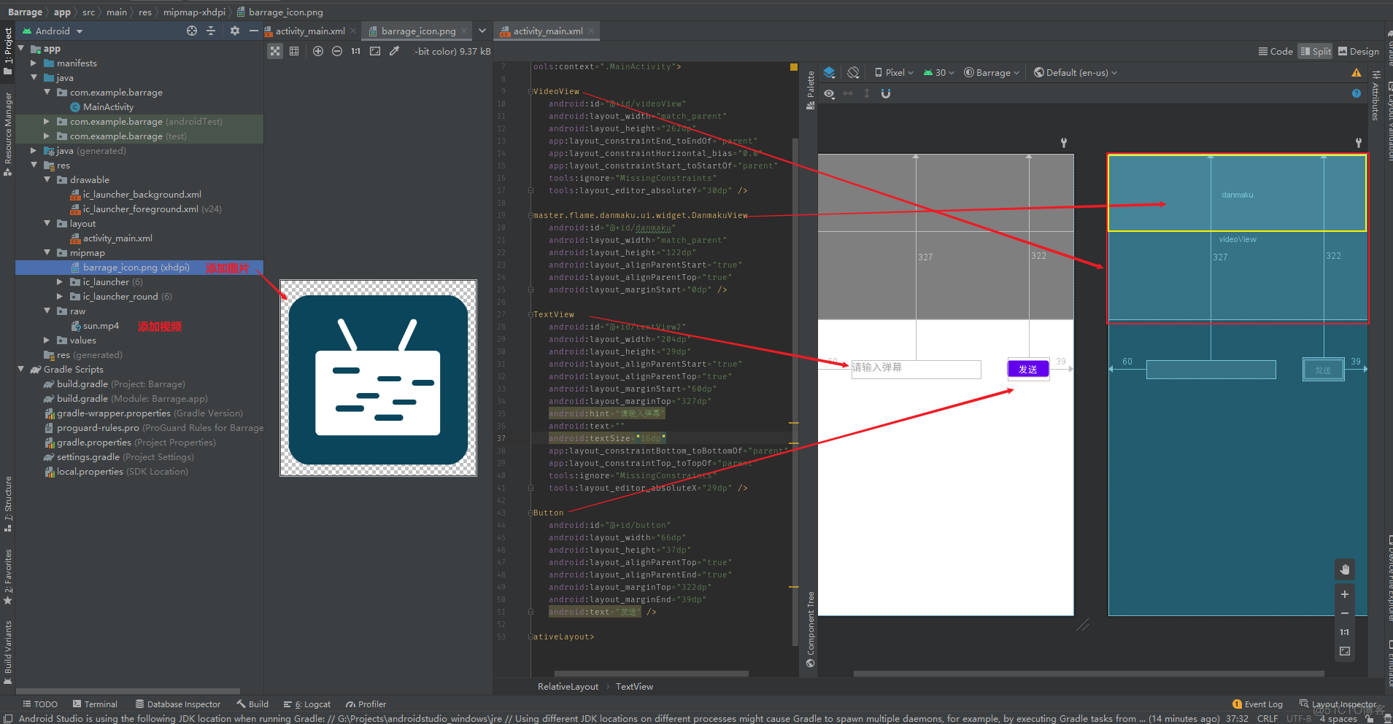
Task: Collapse the Gradle Scripts node
Action: 20,370
